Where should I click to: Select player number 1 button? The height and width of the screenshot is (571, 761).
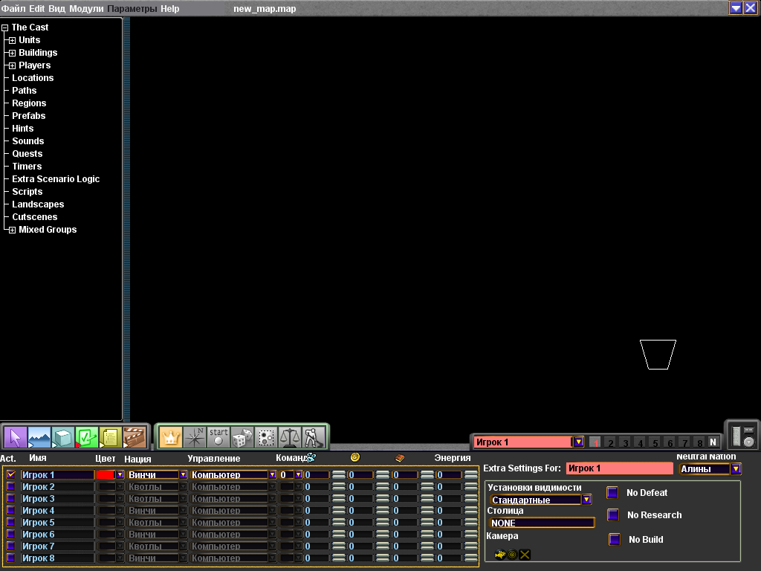(595, 442)
